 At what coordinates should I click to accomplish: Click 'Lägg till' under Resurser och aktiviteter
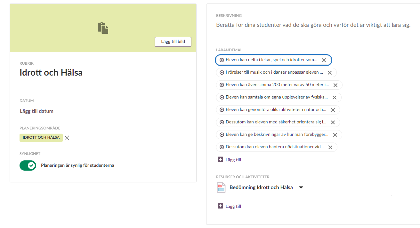point(230,206)
